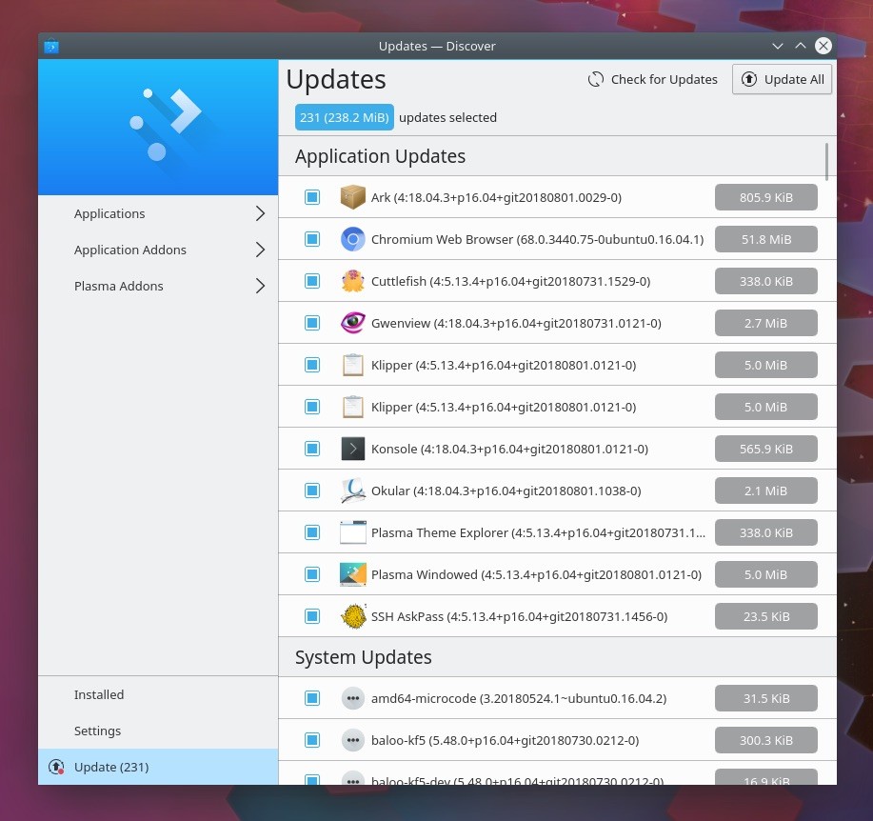Select the Plasma Theme Explorer row text
873x821 pixels.
[538, 532]
